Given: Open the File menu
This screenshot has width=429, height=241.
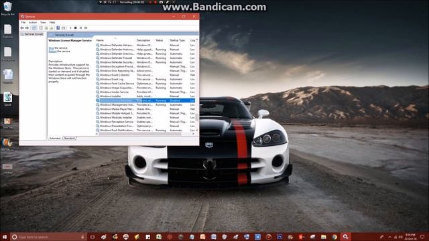Looking at the screenshot, I should 23,22.
